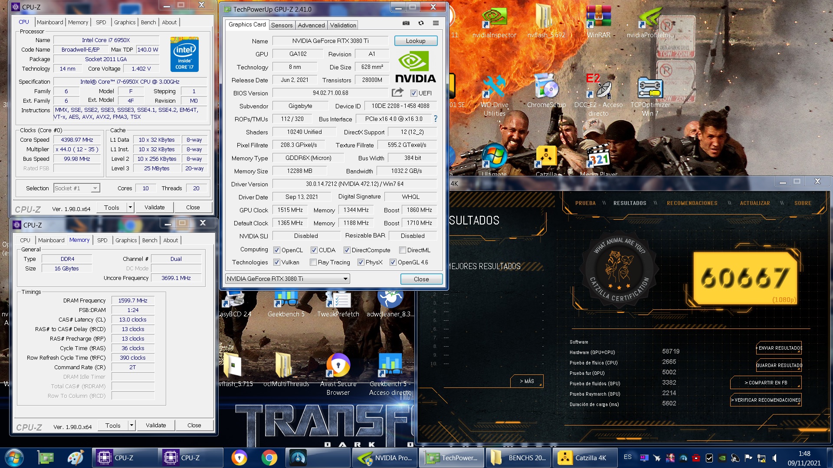
Task: Toggle the CUDA checkbox
Action: (314, 250)
